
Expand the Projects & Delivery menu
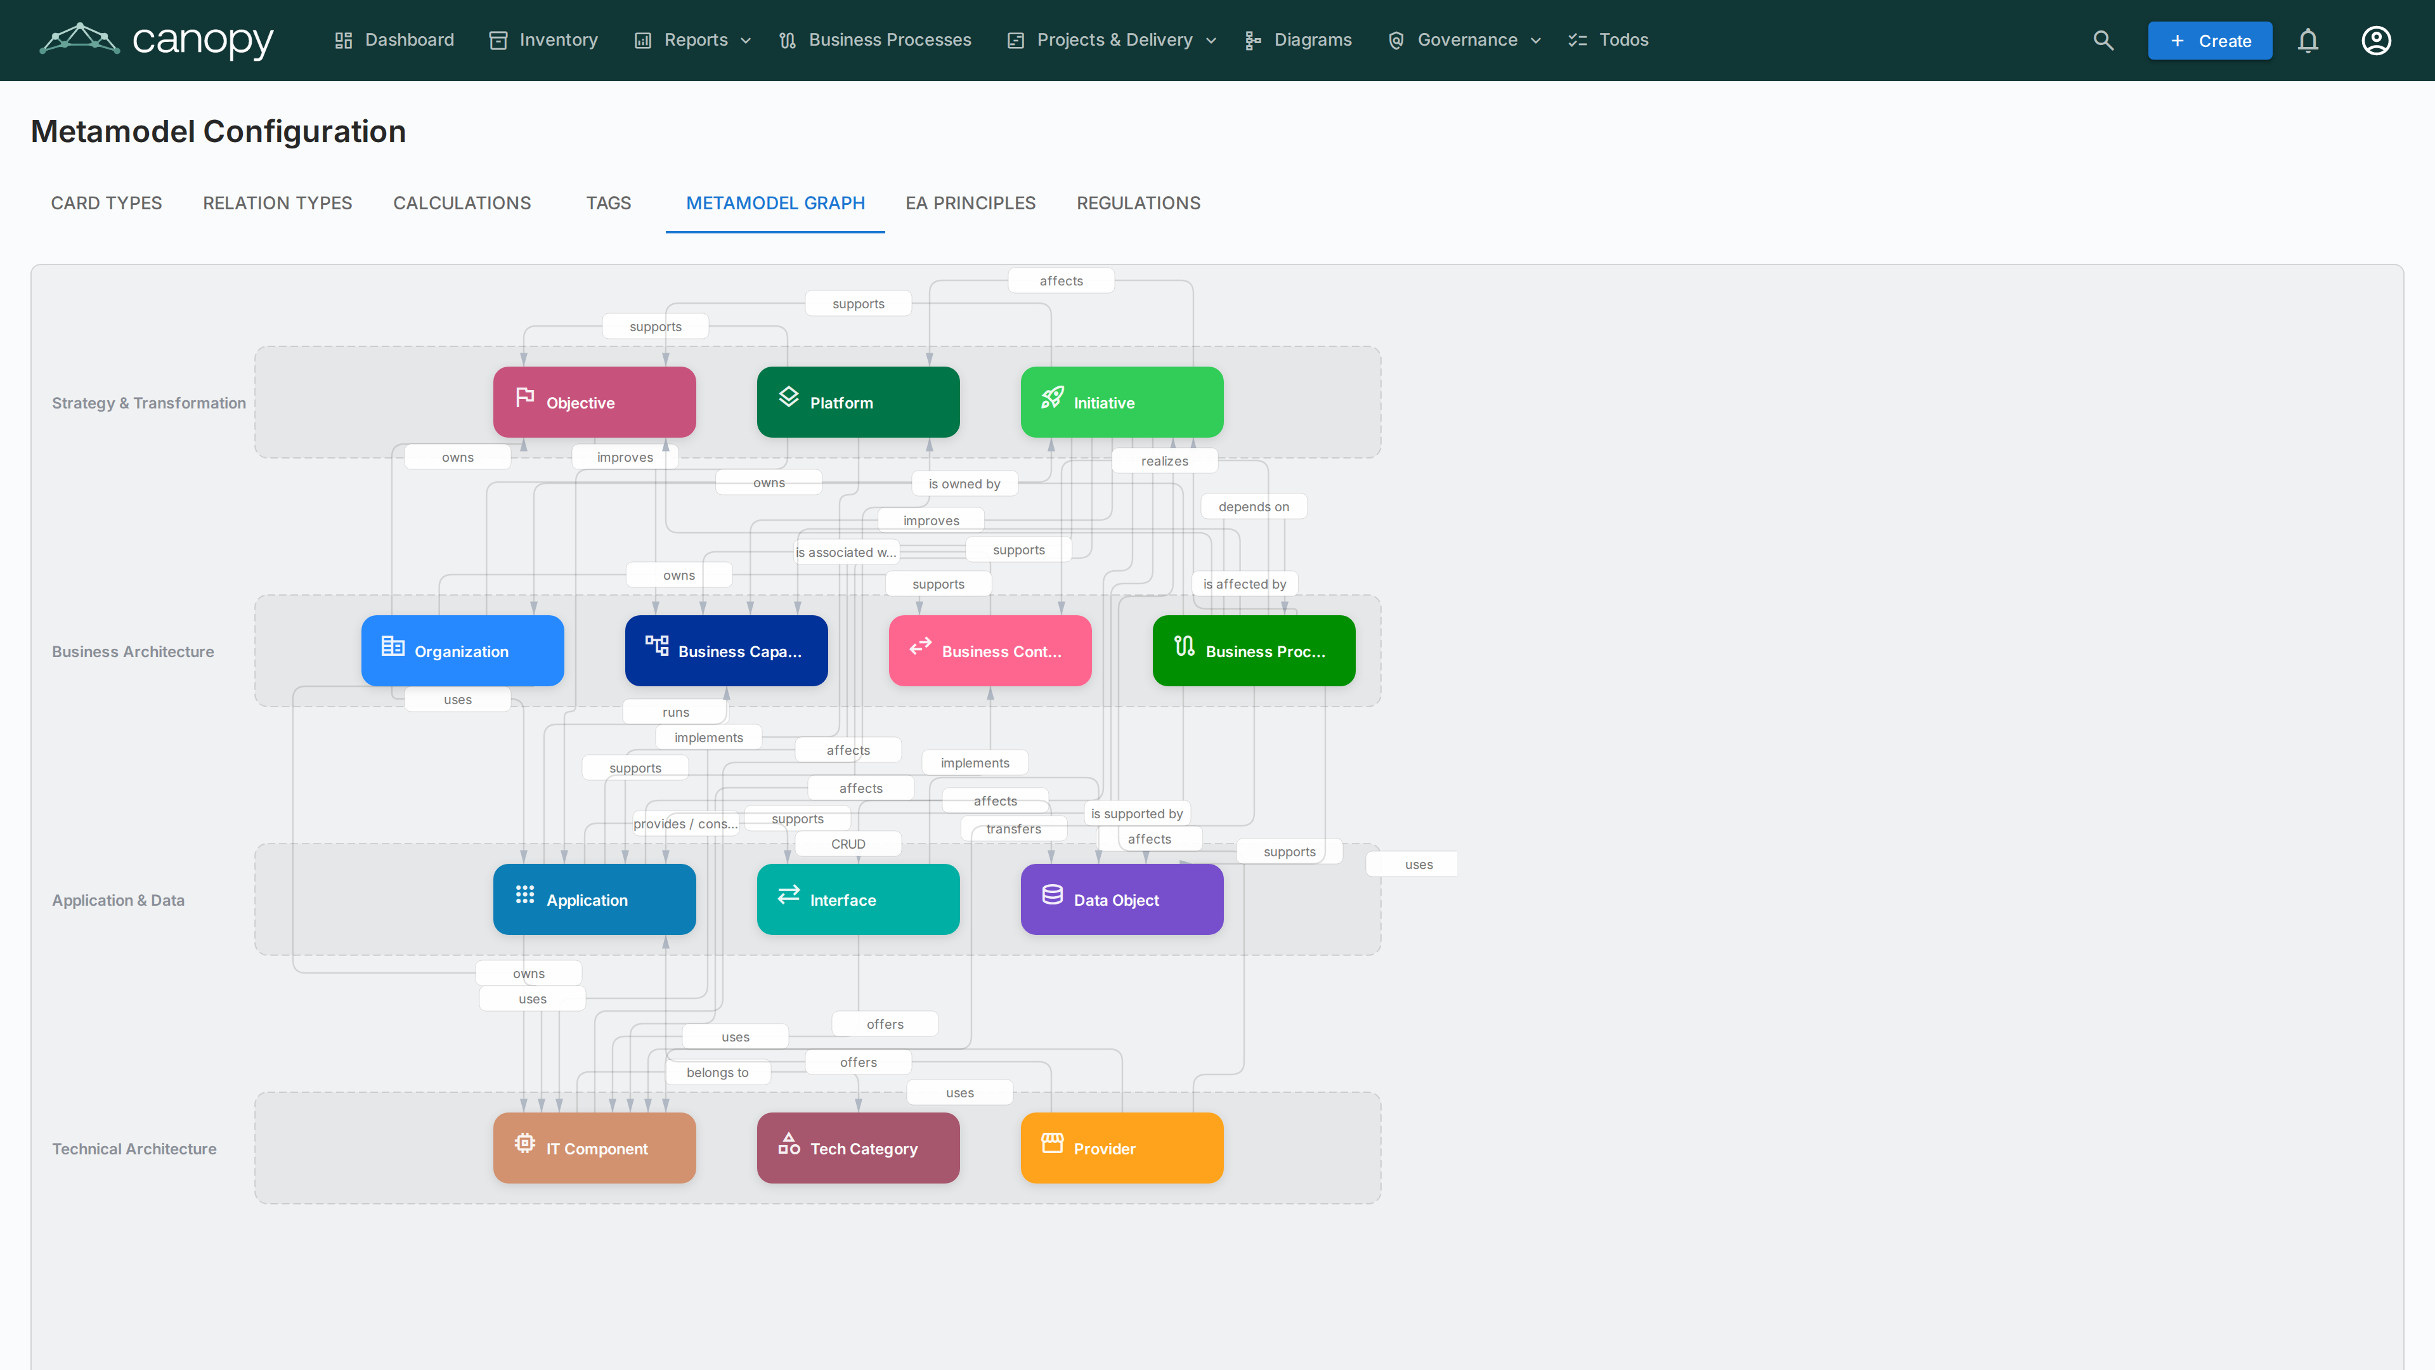pyautogui.click(x=1112, y=40)
